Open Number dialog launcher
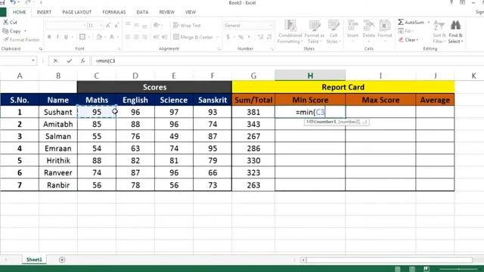This screenshot has width=484, height=272. coord(272,49)
